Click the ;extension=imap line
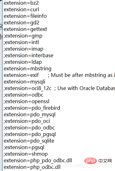 click(x=24, y=49)
